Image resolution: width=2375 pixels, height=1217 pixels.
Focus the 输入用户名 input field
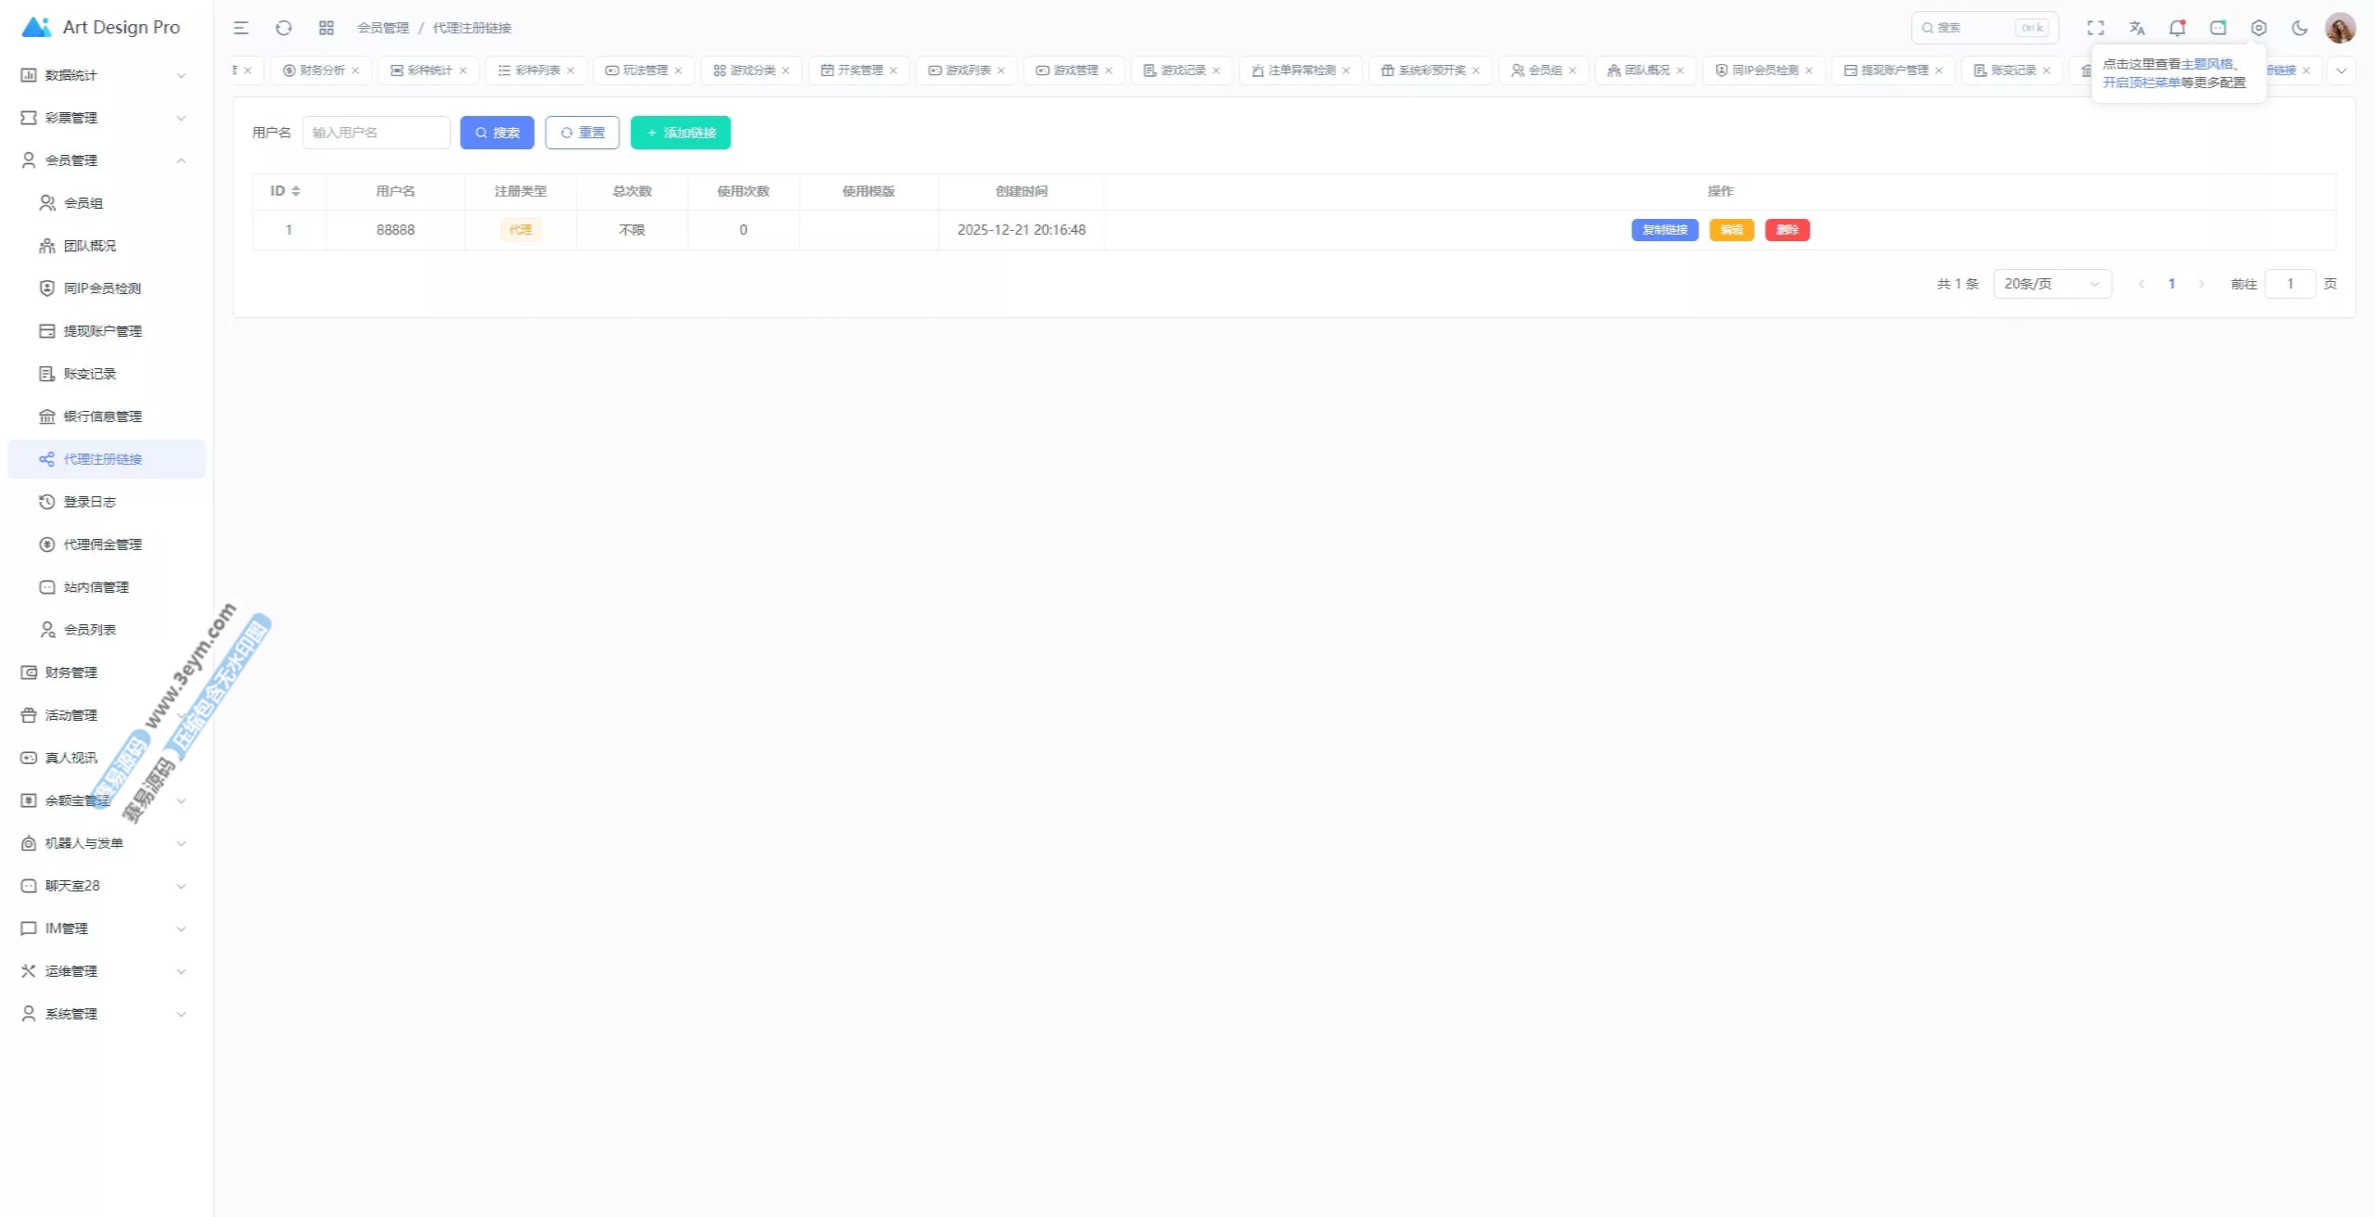(x=376, y=133)
